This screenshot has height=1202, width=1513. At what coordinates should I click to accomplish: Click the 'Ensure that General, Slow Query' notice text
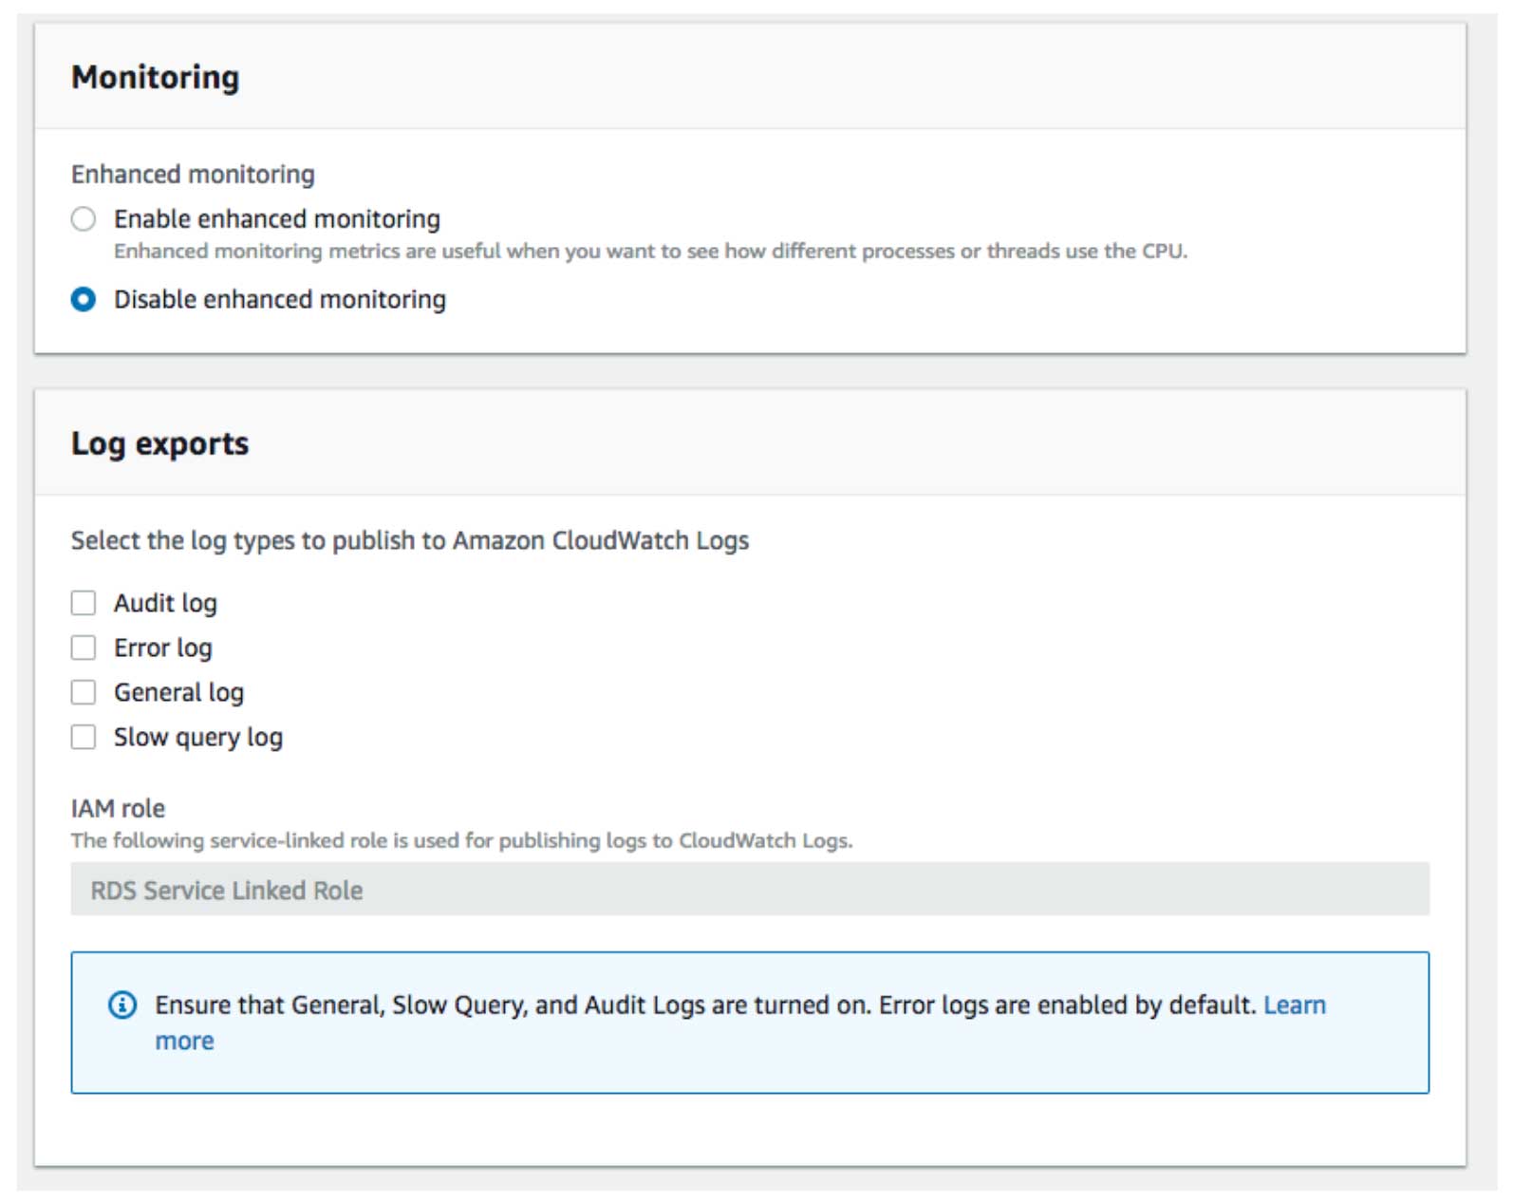[704, 1005]
